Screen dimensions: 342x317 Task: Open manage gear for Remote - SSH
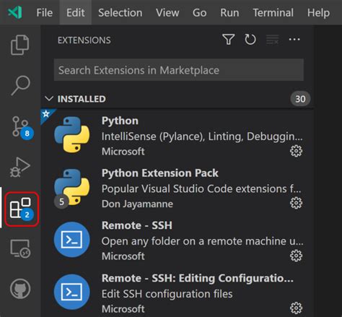[296, 256]
